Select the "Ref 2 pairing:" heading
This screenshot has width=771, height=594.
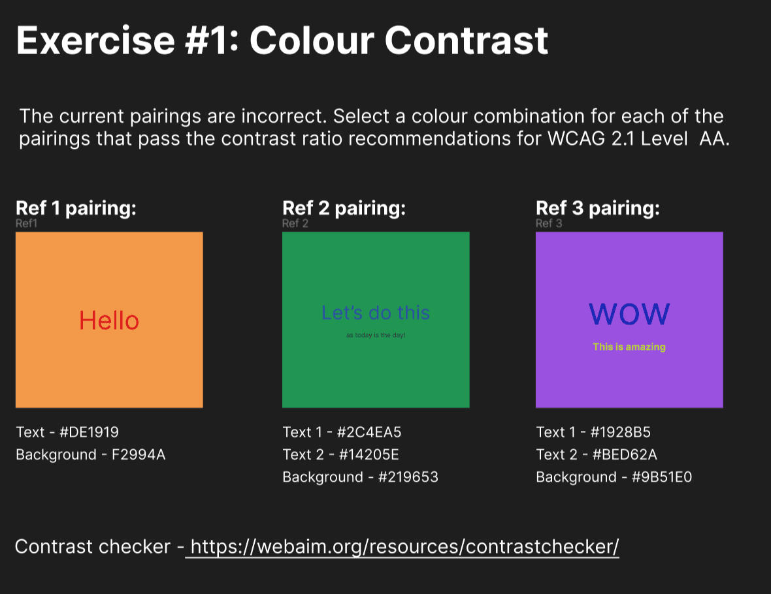pyautogui.click(x=344, y=208)
